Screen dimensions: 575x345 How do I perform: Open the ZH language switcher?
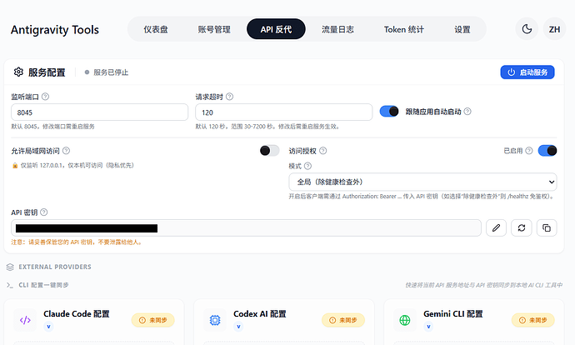[554, 29]
